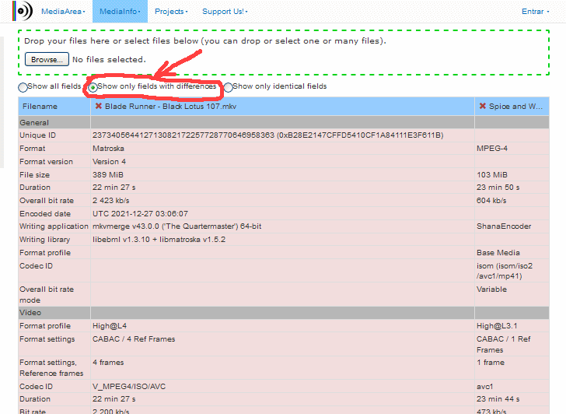566x414 pixels.
Task: Click the High@L3.1 format profile value
Action: coord(497,326)
